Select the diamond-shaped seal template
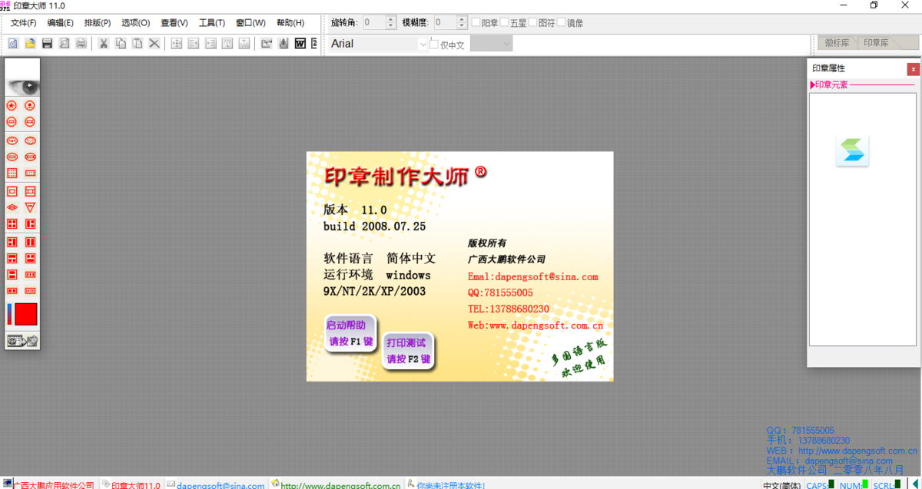 pos(12,207)
